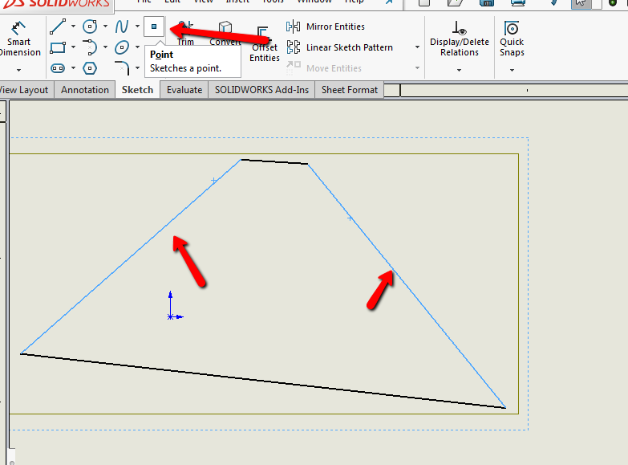
Task: Select the Straight Slot tool
Action: click(x=58, y=68)
